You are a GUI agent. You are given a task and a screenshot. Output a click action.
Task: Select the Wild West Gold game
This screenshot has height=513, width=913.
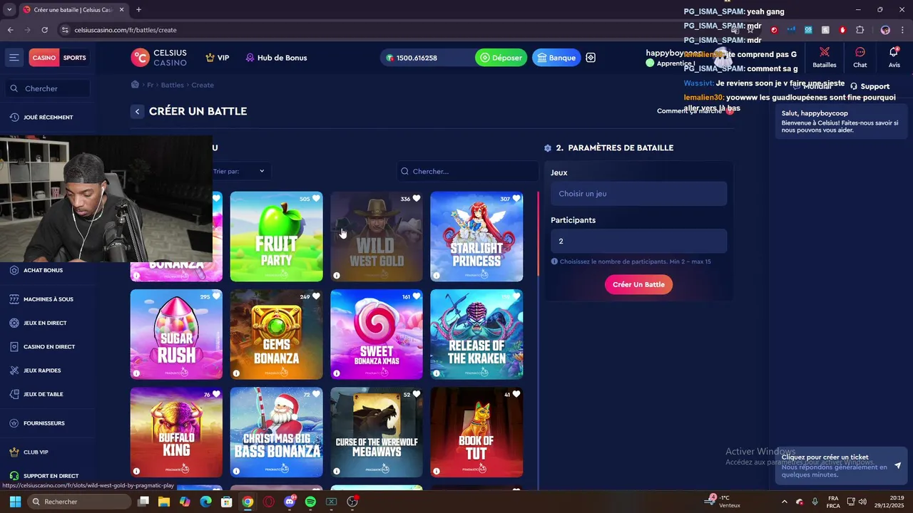click(376, 237)
